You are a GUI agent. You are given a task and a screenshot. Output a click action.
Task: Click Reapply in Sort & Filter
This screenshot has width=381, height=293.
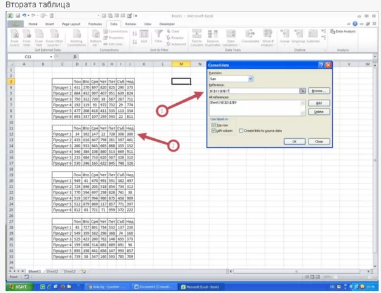(x=175, y=37)
